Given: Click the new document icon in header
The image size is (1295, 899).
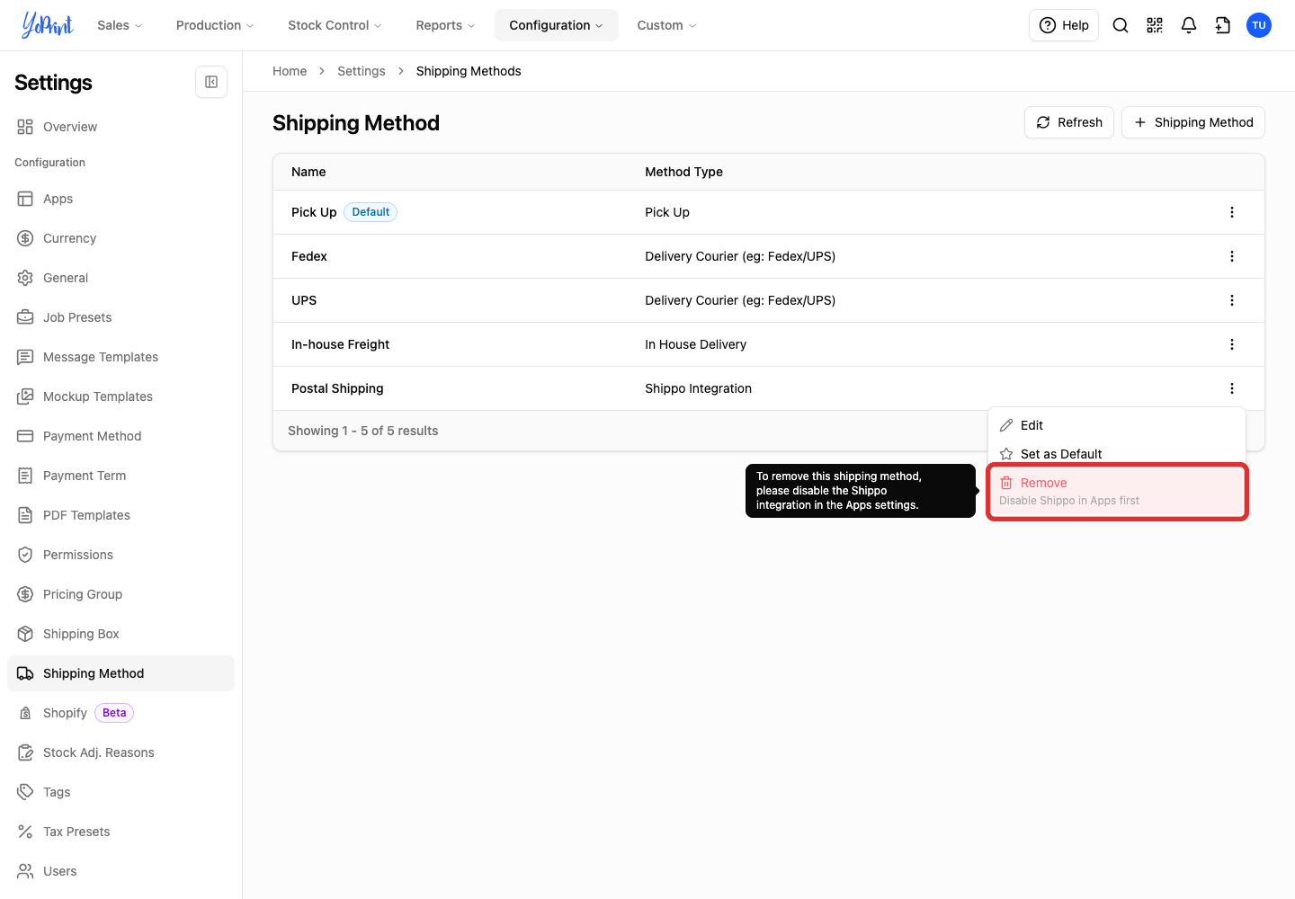Looking at the screenshot, I should (x=1223, y=25).
